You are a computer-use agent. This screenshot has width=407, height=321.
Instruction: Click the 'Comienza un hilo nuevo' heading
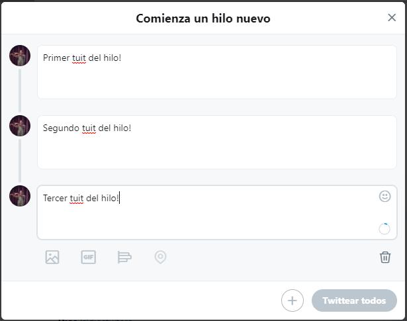203,19
